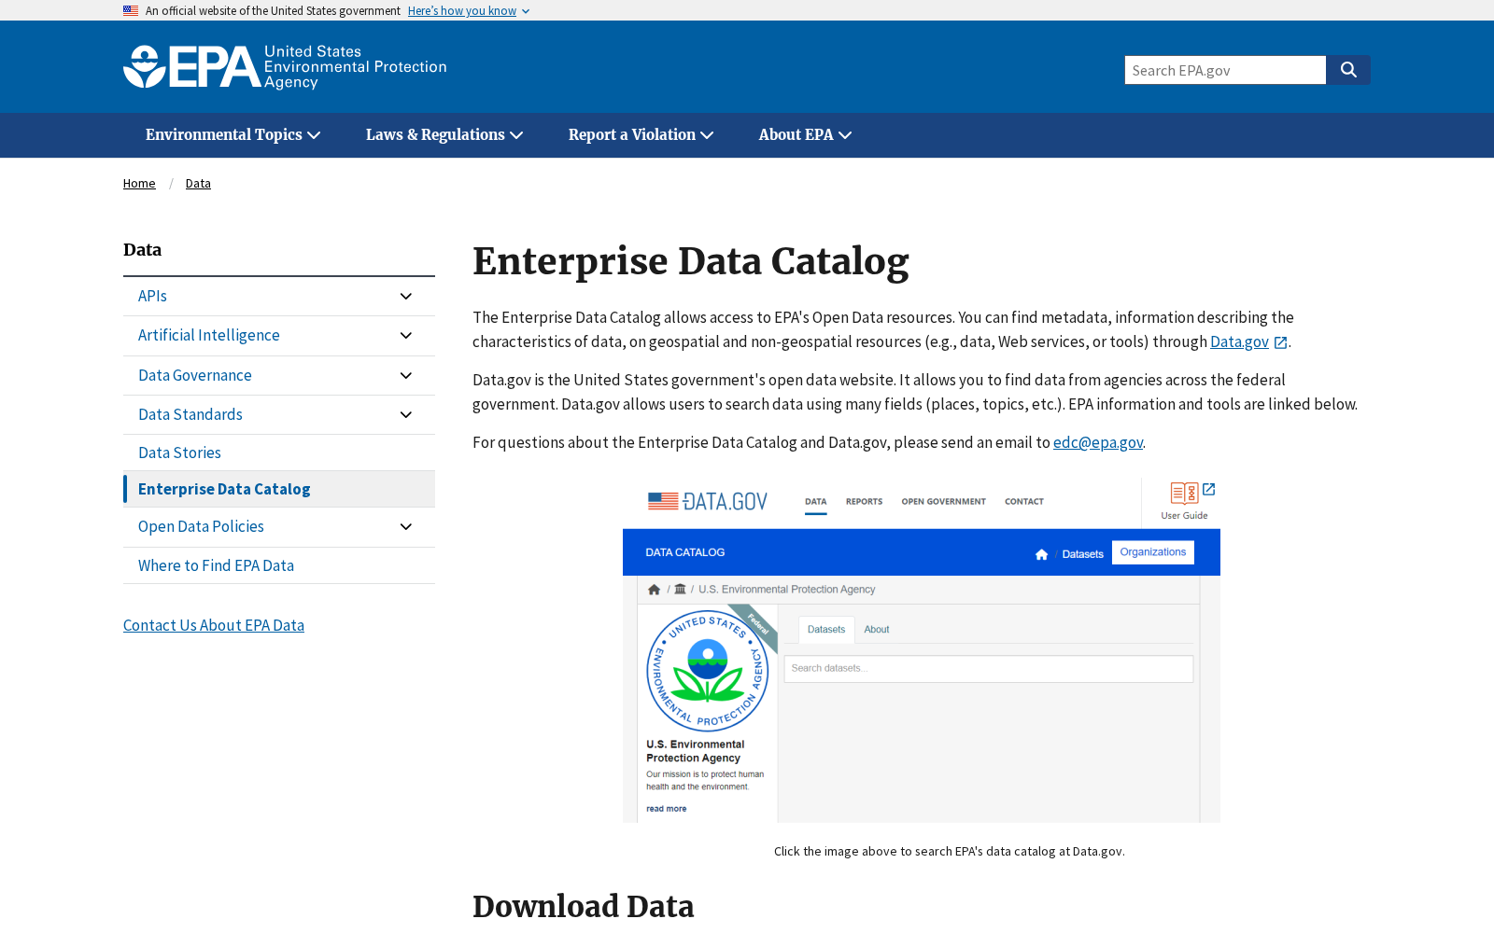Open Artificial Intelligence in the sidebar
Image resolution: width=1494 pixels, height=933 pixels.
[209, 336]
